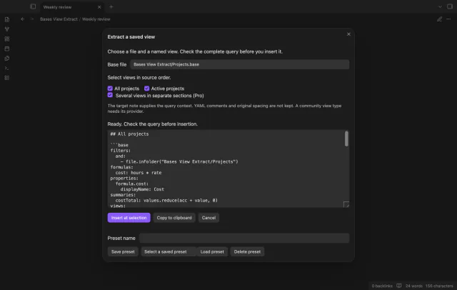Image resolution: width=457 pixels, height=290 pixels.
Task: Click the 'Select views in source order.' label
Action: [139, 78]
